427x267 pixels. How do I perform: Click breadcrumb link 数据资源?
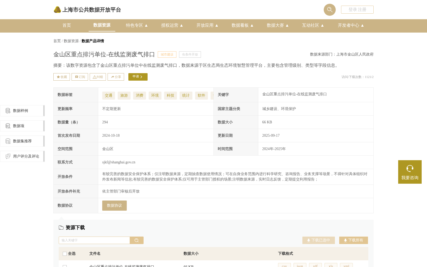click(x=71, y=41)
